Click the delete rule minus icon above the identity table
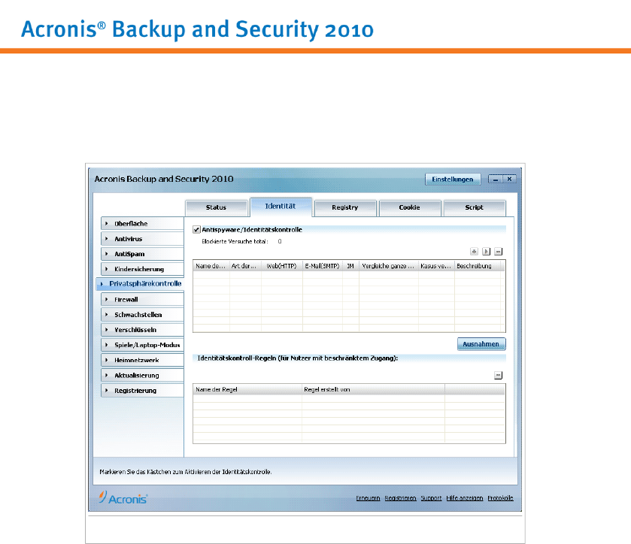 [498, 252]
